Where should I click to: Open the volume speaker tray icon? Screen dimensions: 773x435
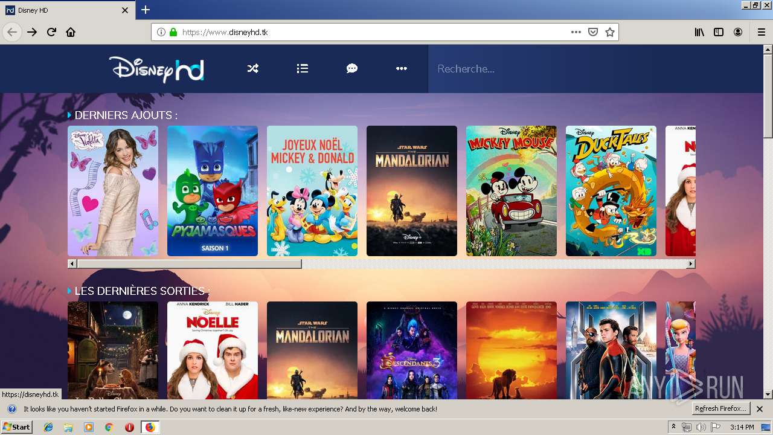(701, 427)
